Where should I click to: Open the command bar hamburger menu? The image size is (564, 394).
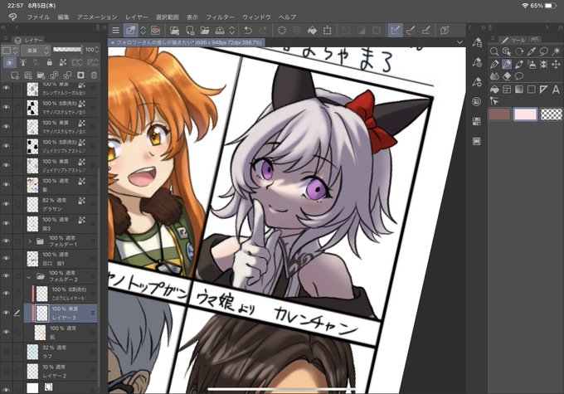115,30
